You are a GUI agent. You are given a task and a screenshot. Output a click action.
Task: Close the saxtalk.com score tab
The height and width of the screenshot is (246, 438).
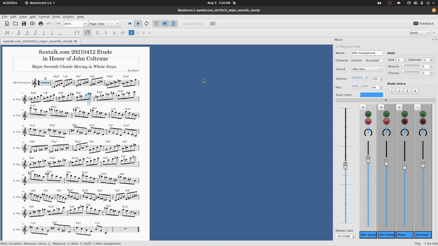75,41
